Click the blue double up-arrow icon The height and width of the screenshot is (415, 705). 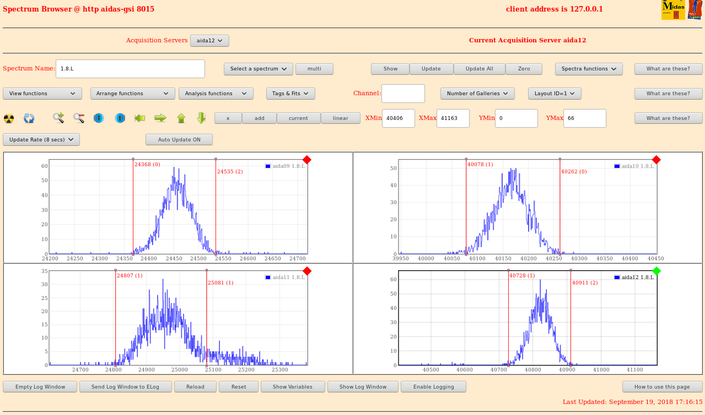click(119, 118)
